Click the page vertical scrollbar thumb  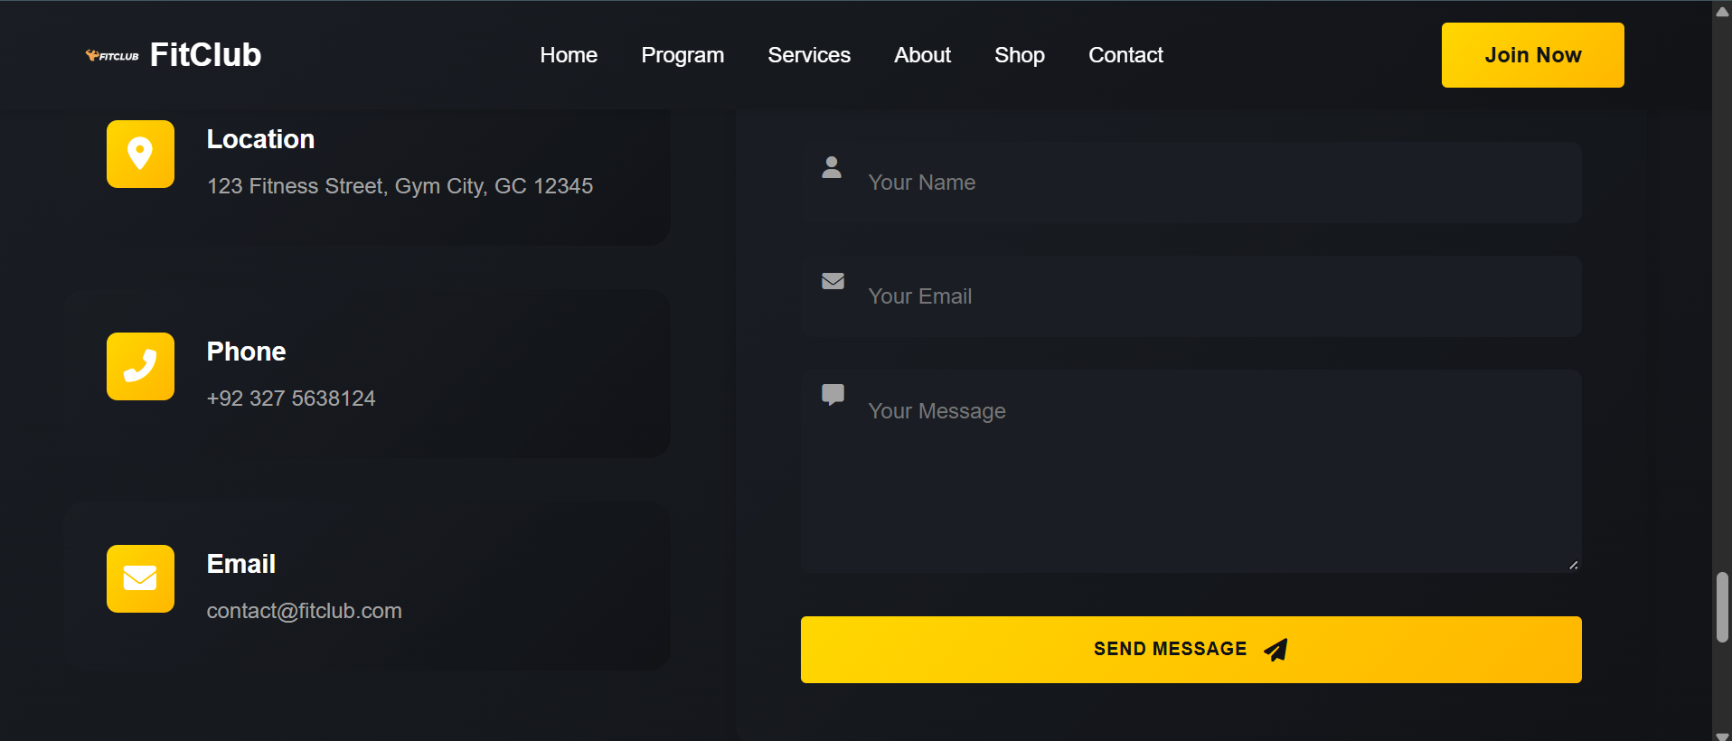tap(1722, 606)
